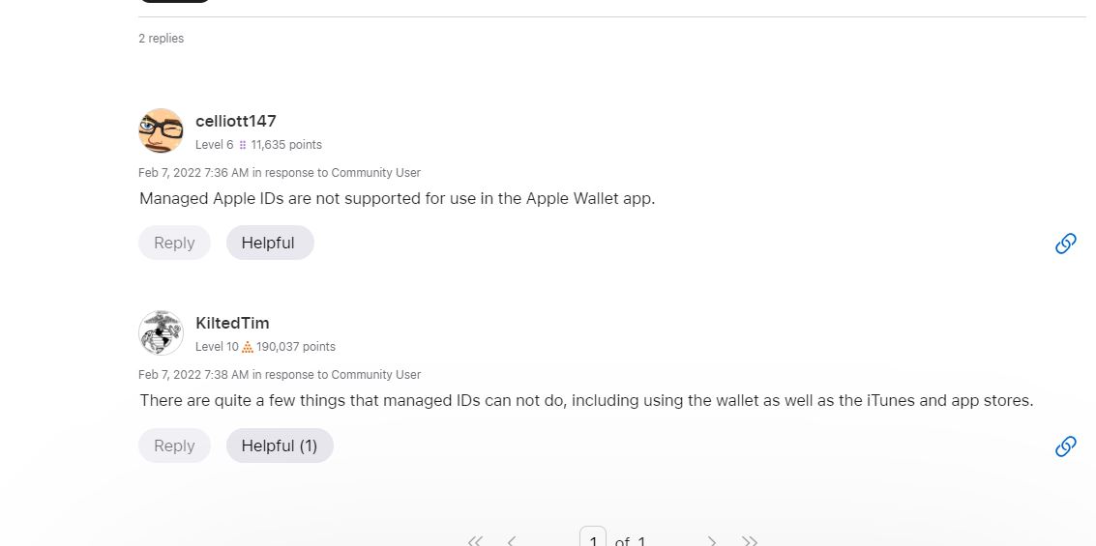The width and height of the screenshot is (1096, 546).
Task: Open KiltedTim's user profile name
Action: tap(232, 323)
